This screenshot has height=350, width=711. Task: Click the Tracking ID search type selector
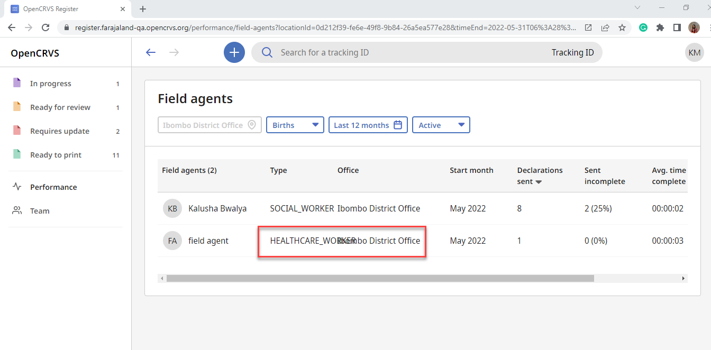pos(573,52)
